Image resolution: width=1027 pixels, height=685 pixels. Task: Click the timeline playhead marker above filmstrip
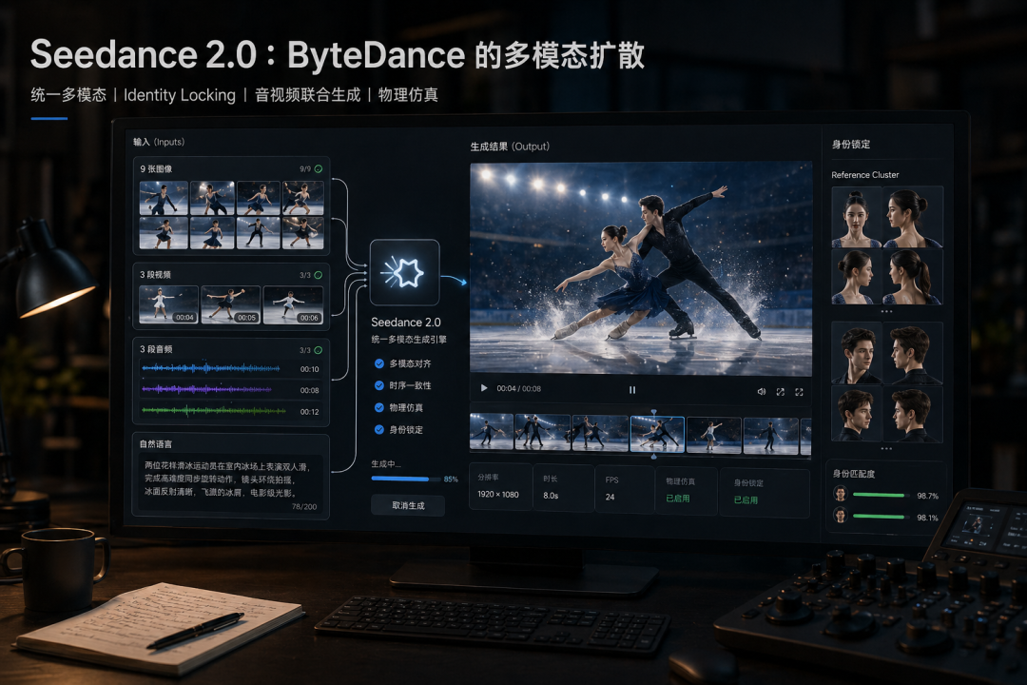[653, 412]
